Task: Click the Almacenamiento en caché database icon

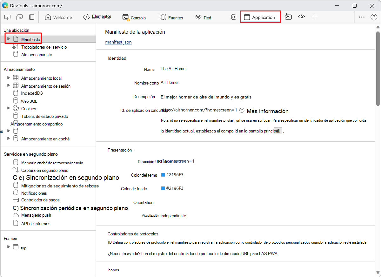Action: [x=16, y=138]
